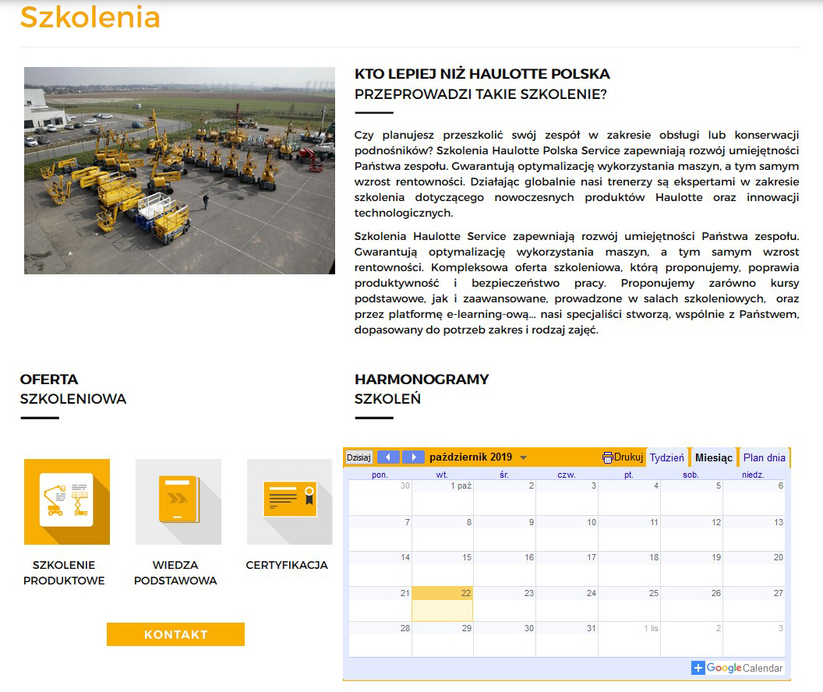Expand the październik 2019 date dropdown
This screenshot has height=692, width=823.
[x=523, y=457]
